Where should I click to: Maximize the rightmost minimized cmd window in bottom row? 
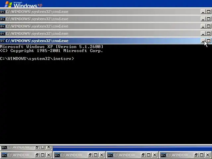pos(202,155)
